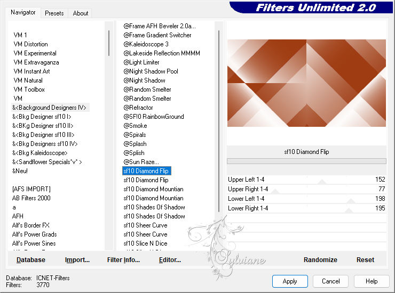Click the Cancel button

pos(330,281)
